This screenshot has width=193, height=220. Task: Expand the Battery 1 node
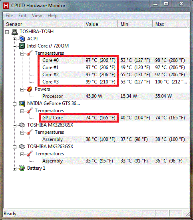(14, 168)
